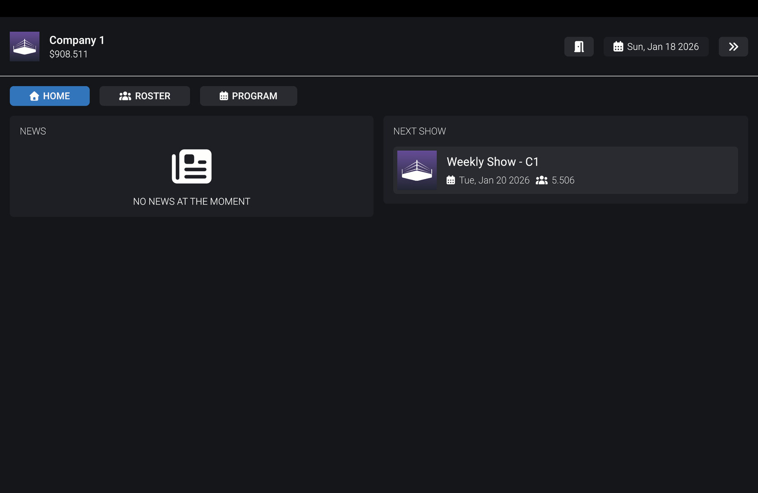Click the attendance people icon beside 5.506
The image size is (758, 493).
point(541,180)
